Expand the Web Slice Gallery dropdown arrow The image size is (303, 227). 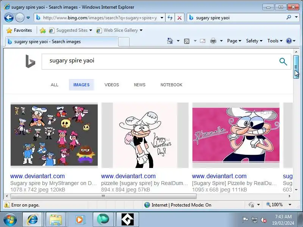point(141,30)
